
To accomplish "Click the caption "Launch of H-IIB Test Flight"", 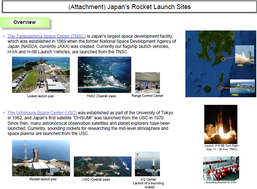I will coord(222,145).
